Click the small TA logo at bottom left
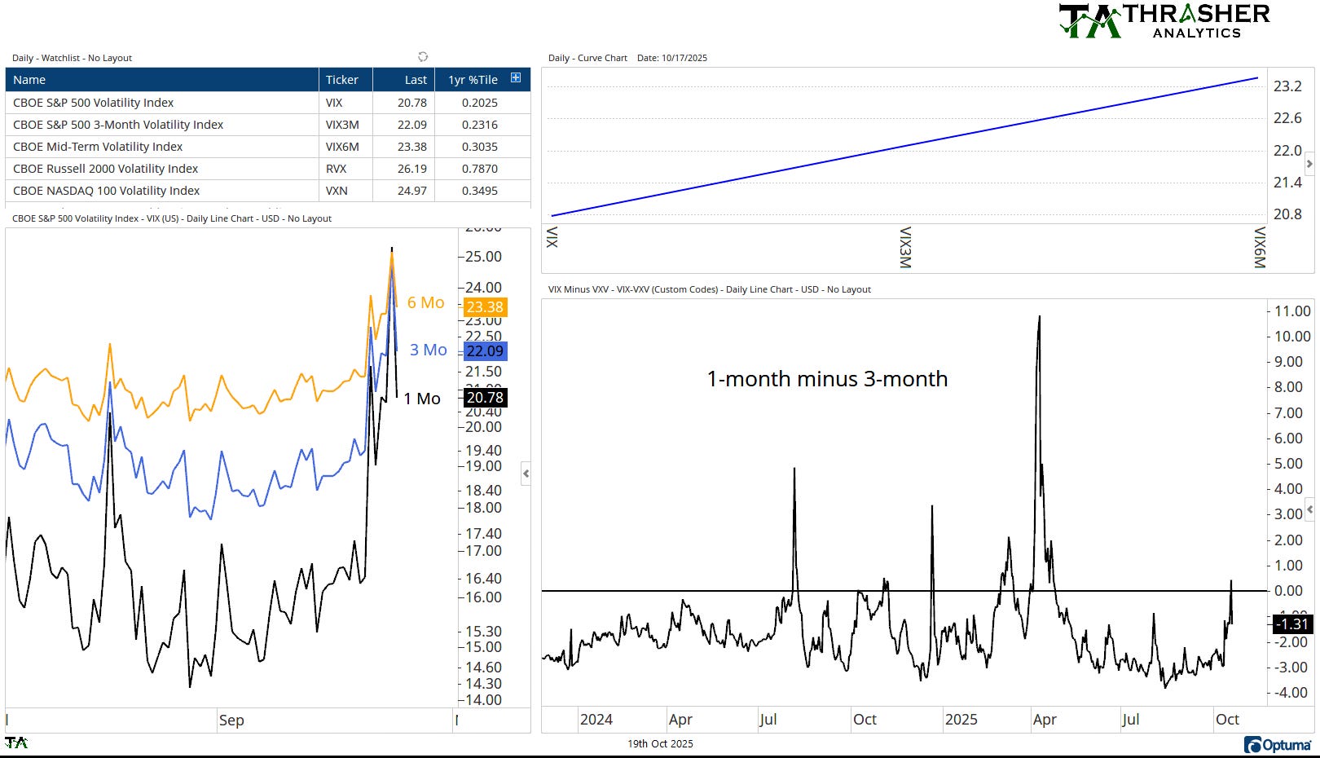1320x758 pixels. point(16,743)
